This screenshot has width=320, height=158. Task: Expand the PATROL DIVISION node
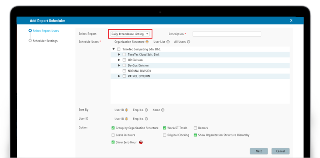point(119,76)
